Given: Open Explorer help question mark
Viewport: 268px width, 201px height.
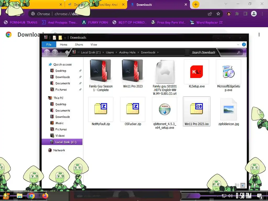Looking at the screenshot, I should (x=244, y=44).
